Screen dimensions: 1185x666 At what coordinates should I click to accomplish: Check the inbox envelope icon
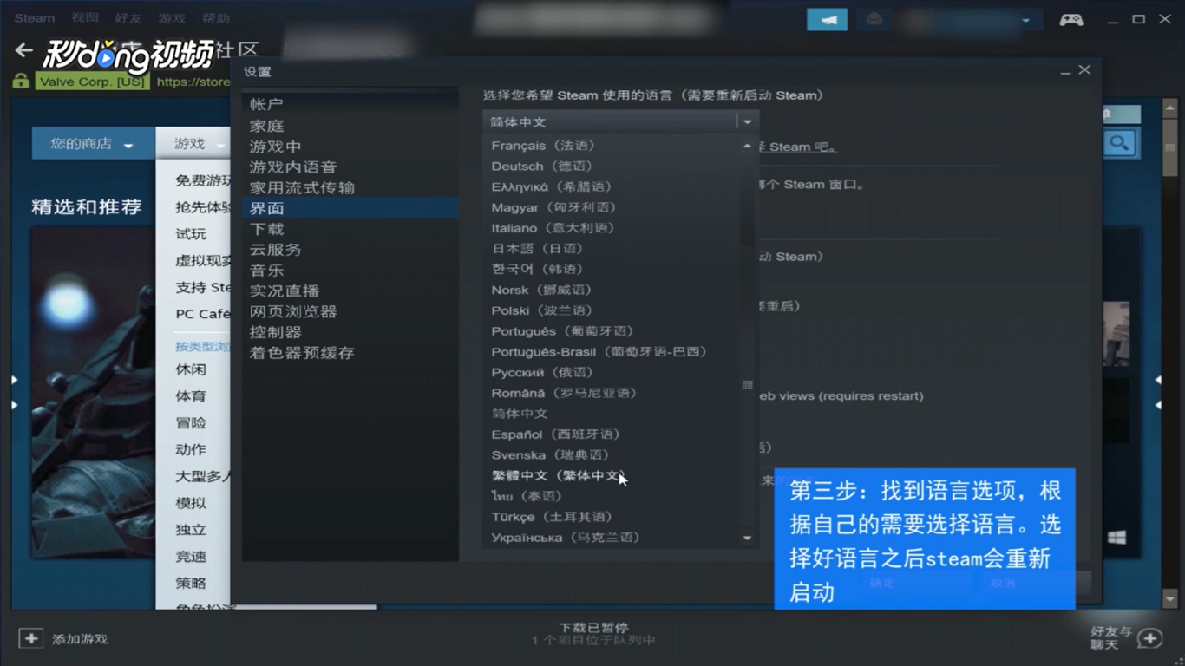pyautogui.click(x=874, y=18)
